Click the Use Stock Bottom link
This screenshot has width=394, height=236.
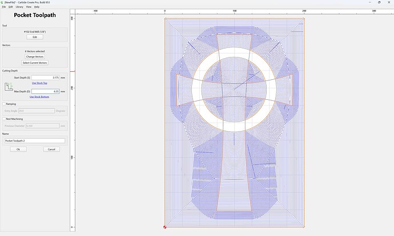click(39, 97)
